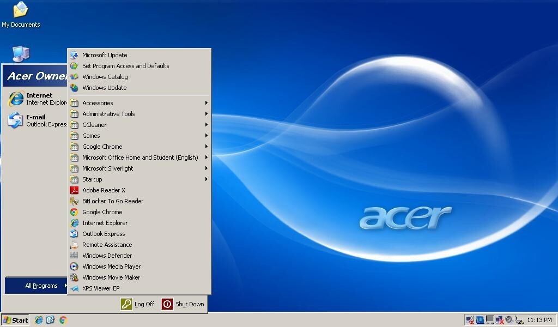Click Show Desktop quick launch icon

[50, 320]
